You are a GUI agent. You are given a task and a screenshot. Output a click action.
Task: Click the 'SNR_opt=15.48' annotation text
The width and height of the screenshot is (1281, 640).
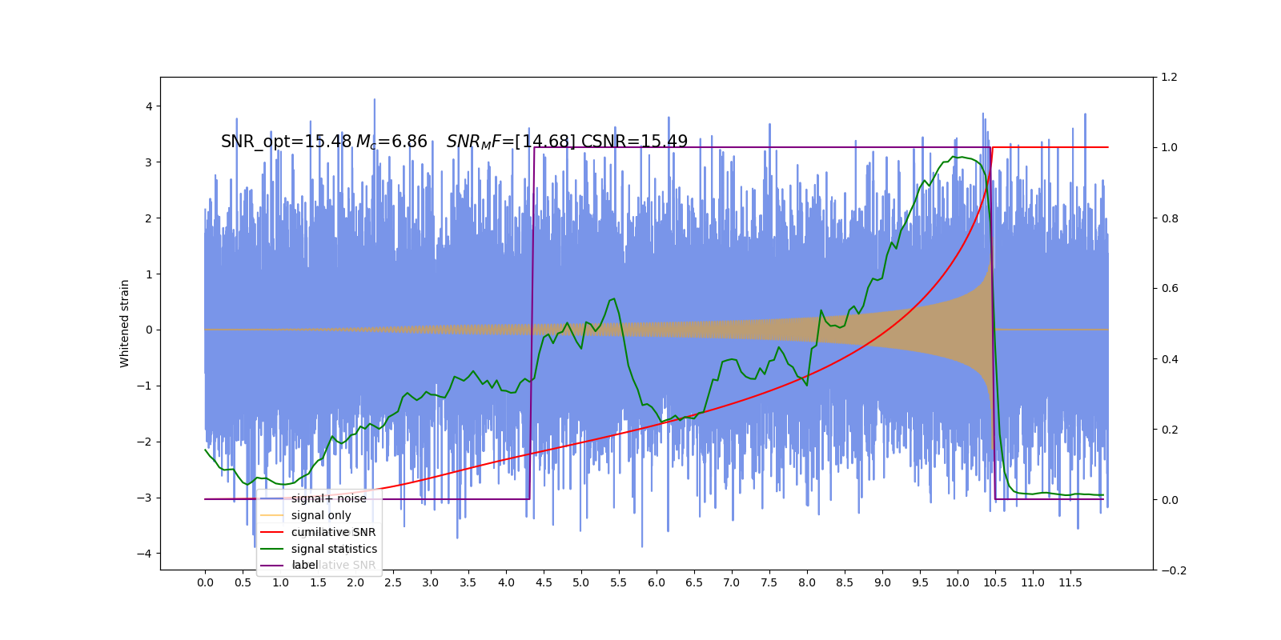pyautogui.click(x=286, y=142)
